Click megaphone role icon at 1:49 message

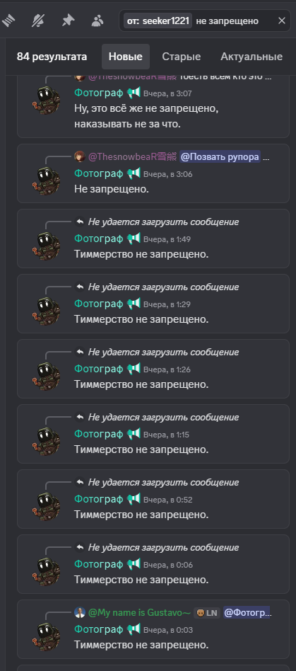click(134, 238)
